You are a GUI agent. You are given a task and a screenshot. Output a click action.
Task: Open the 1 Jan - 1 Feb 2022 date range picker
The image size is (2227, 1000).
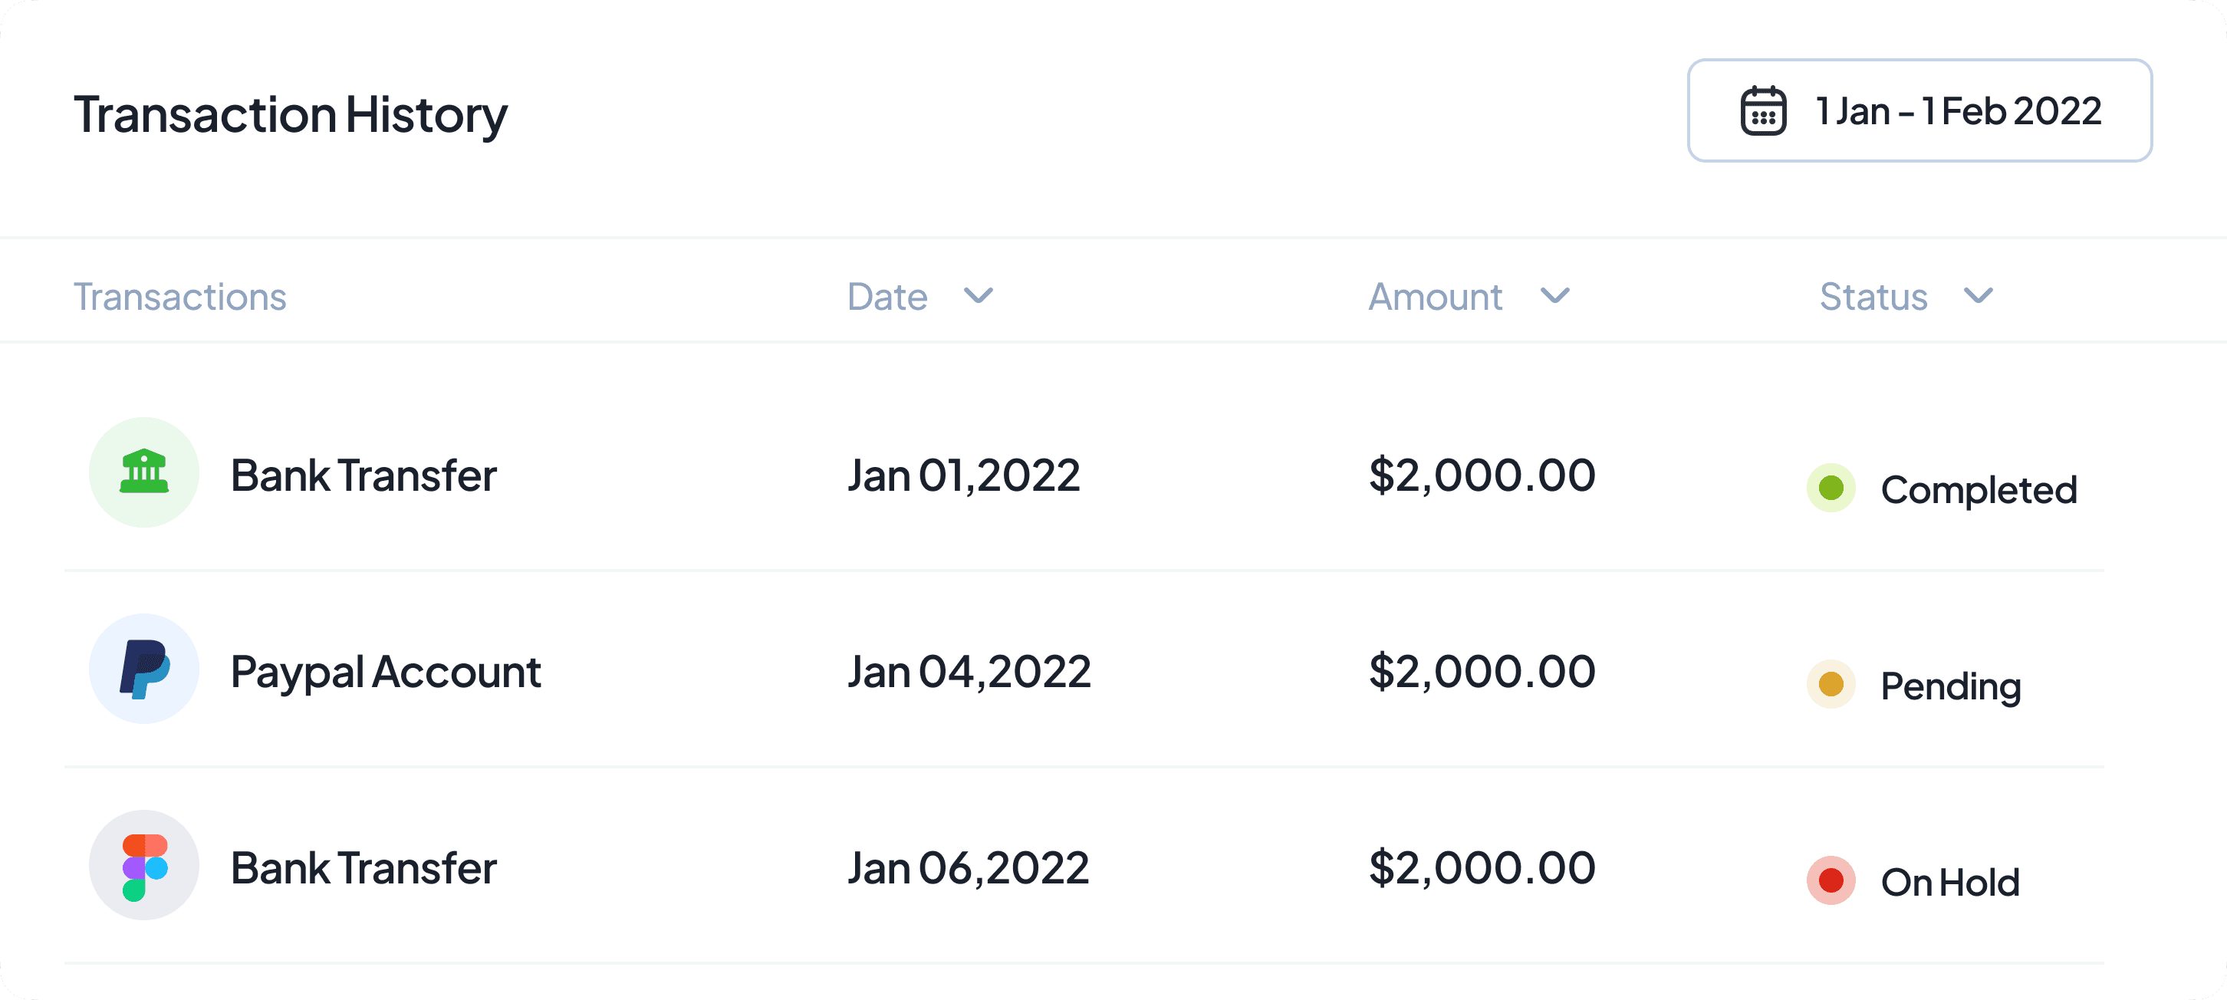pyautogui.click(x=1919, y=110)
